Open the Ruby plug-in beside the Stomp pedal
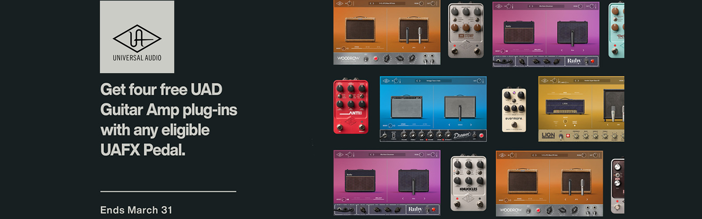The width and height of the screenshot is (702, 219). point(546,34)
